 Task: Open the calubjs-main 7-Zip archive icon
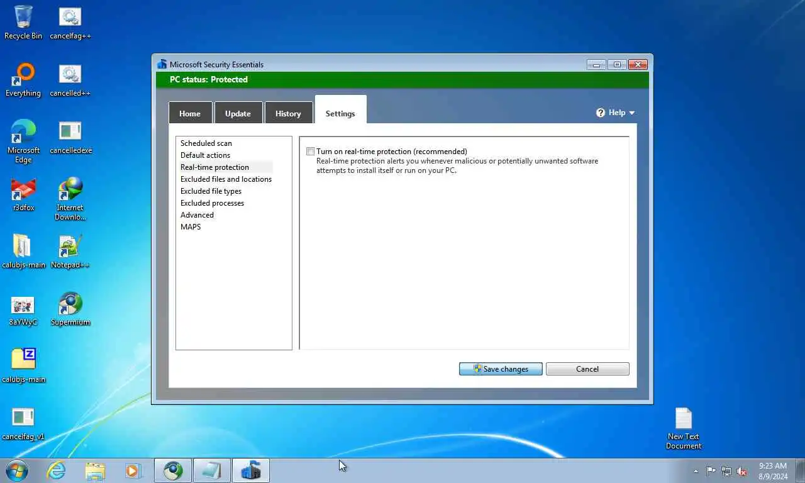pos(23,366)
